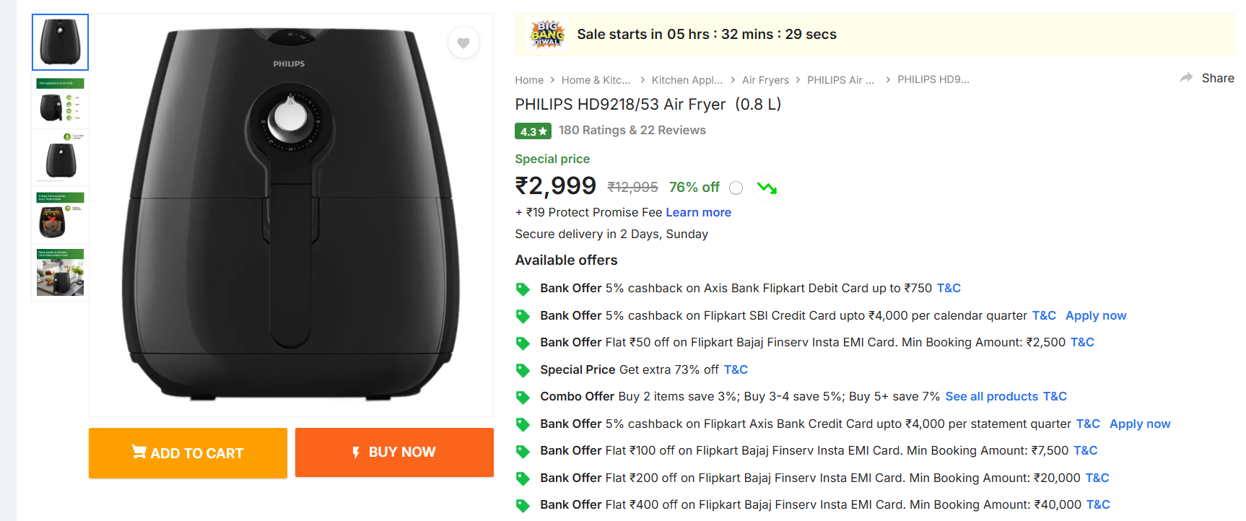Open the 180 Ratings & 22 Reviews link
The height and width of the screenshot is (521, 1246).
pyautogui.click(x=632, y=131)
